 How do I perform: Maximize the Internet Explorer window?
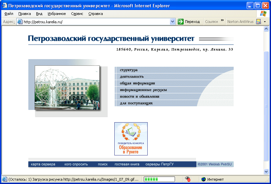click(x=258, y=6)
